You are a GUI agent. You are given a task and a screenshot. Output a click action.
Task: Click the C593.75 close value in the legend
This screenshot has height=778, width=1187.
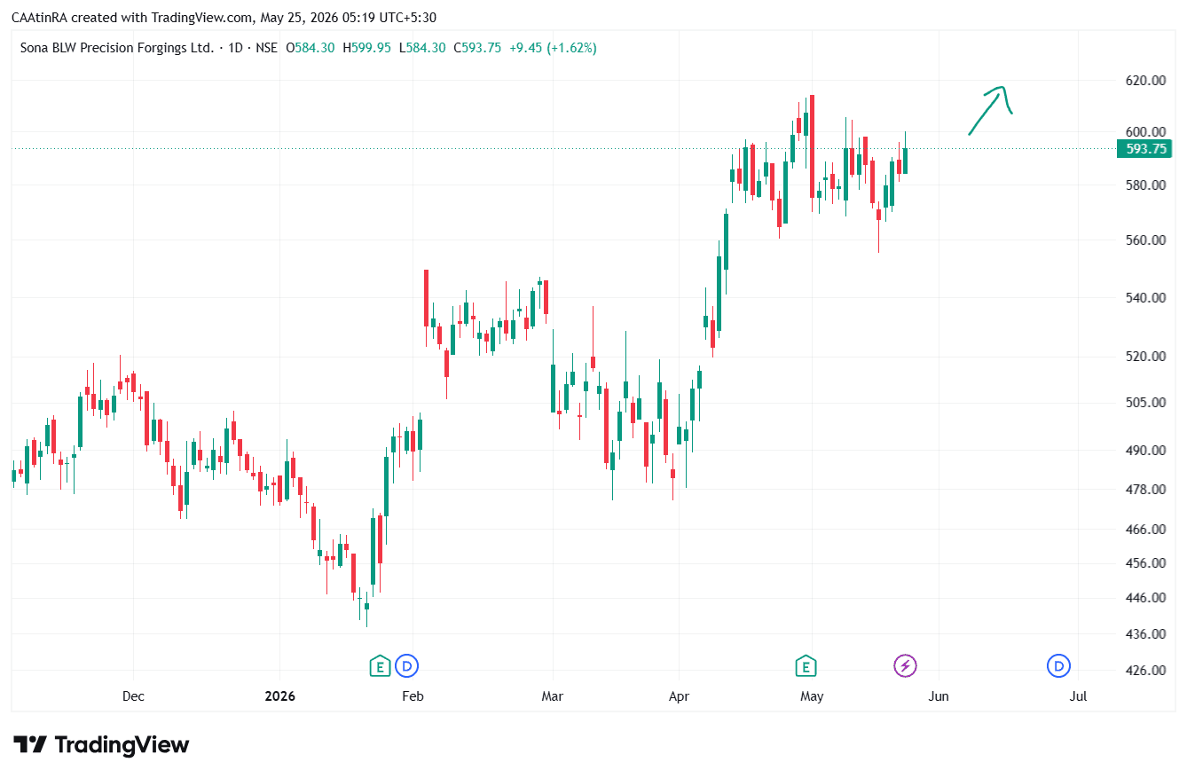pyautogui.click(x=477, y=48)
